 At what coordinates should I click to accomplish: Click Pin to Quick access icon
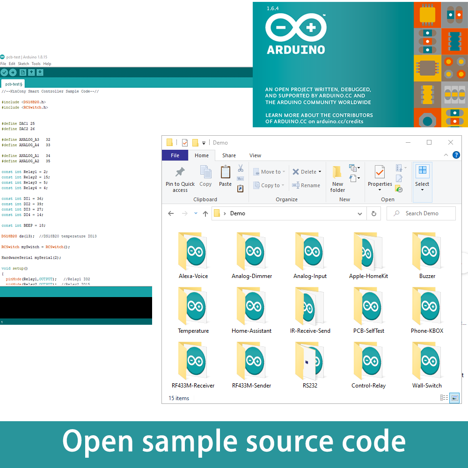180,172
